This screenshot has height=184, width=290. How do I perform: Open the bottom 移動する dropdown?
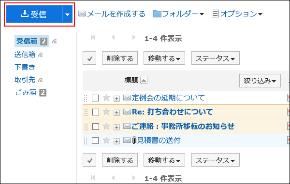[x=164, y=160]
